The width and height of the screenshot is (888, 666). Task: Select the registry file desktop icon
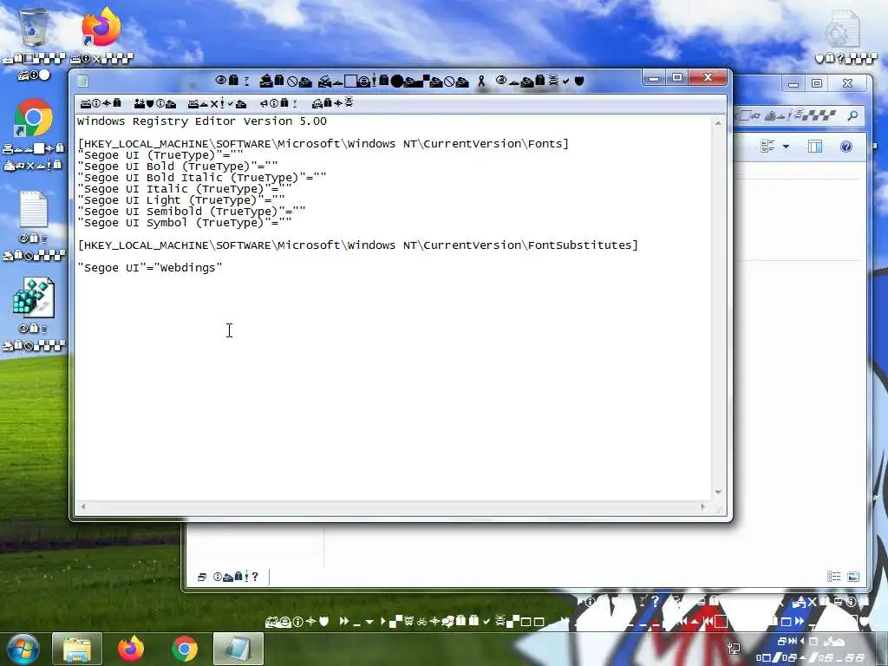[x=34, y=298]
